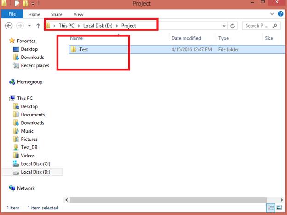Click the Homegroup icon

(12, 82)
